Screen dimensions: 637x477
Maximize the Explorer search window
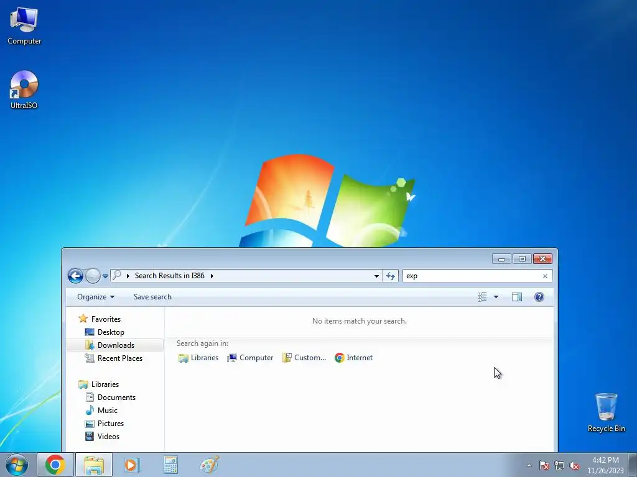pos(522,259)
